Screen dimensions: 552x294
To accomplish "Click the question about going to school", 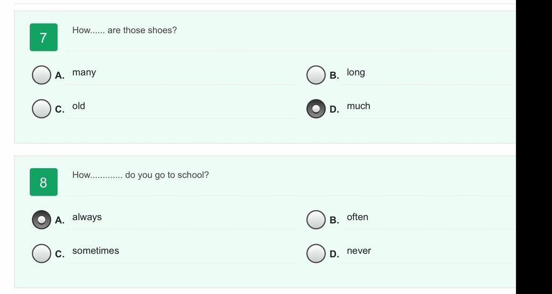I will click(141, 175).
